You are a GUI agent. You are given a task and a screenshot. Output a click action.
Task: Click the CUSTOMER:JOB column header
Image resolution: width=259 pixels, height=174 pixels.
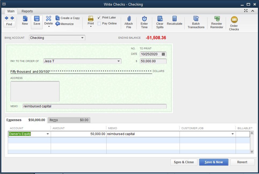click(192, 128)
